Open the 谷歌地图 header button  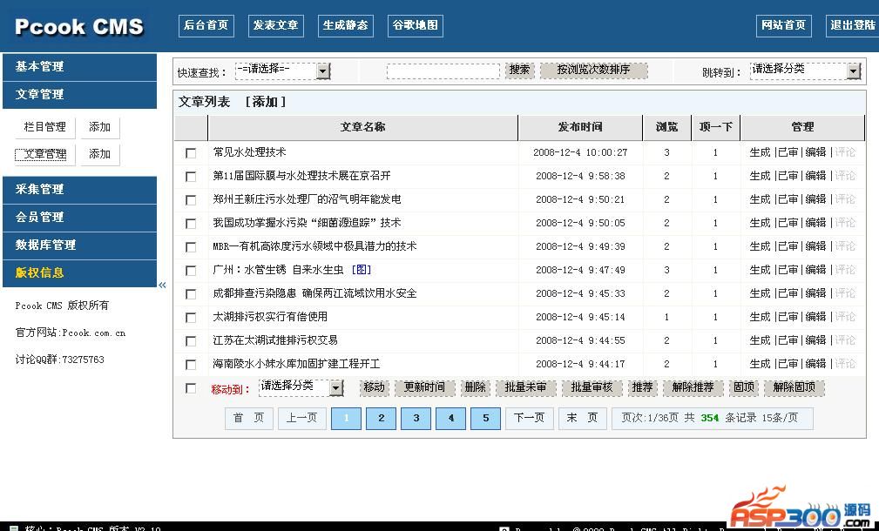point(415,25)
